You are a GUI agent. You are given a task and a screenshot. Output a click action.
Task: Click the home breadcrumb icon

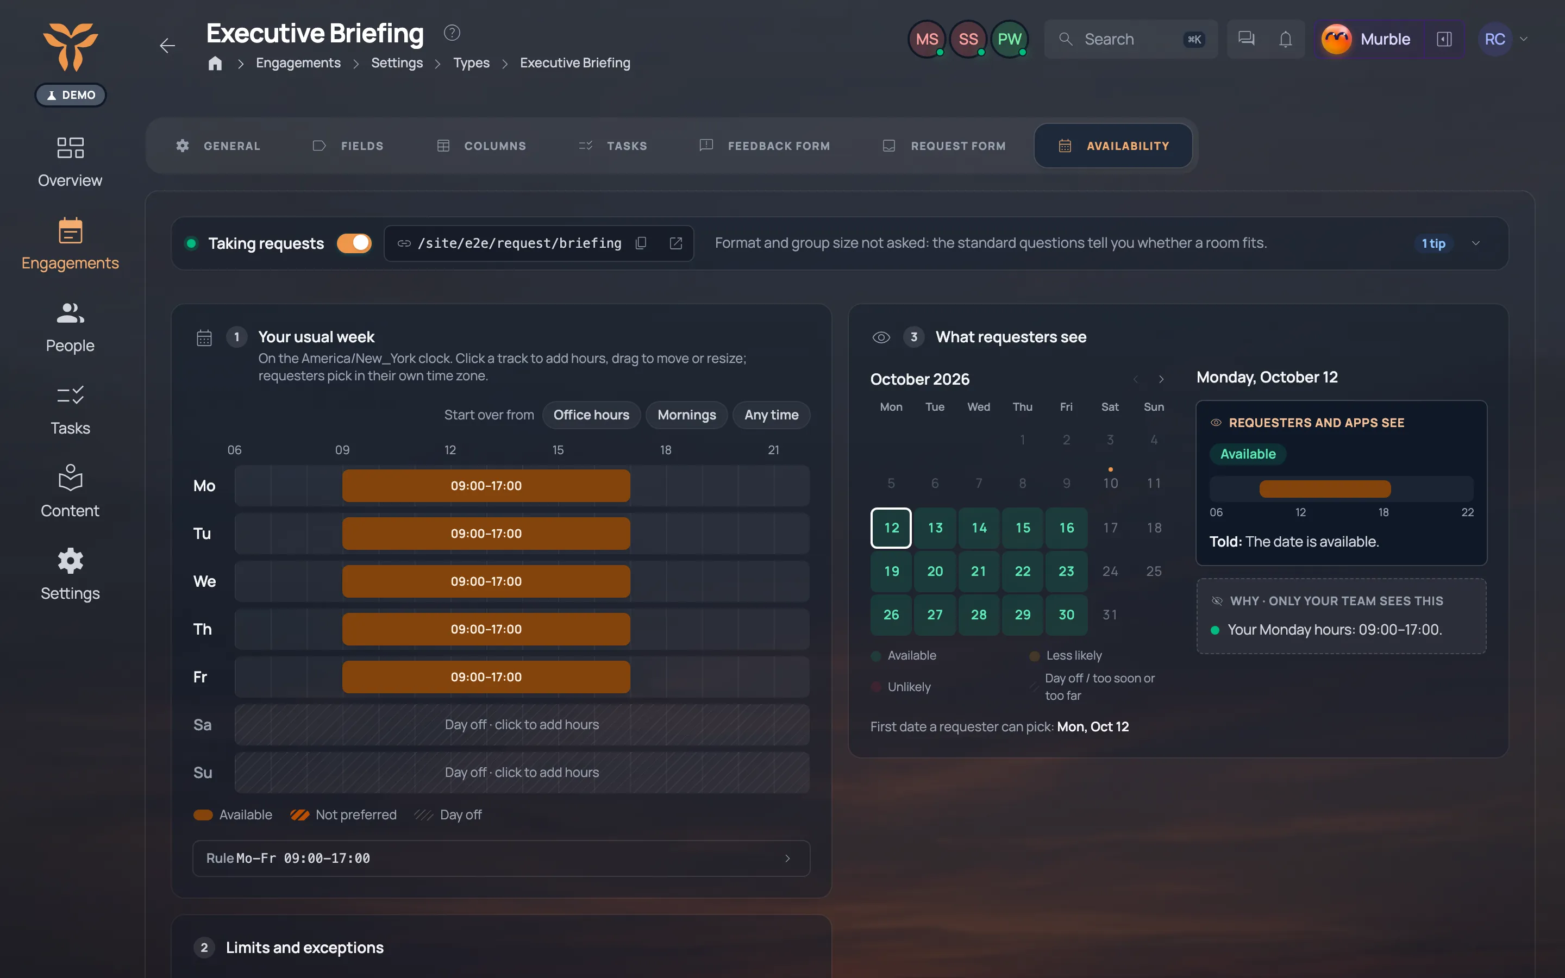[215, 62]
